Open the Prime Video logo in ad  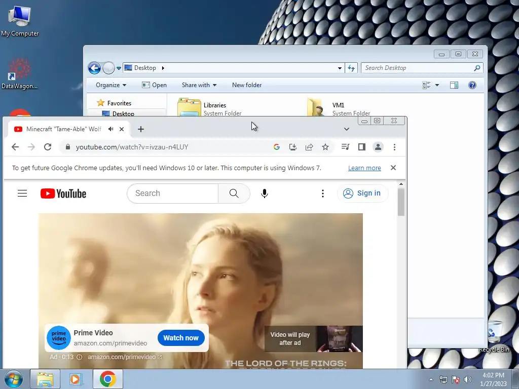(x=59, y=338)
